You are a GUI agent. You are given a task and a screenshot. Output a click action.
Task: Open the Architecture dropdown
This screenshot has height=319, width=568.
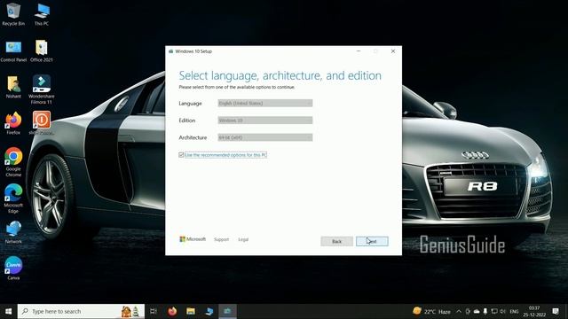[x=264, y=137]
